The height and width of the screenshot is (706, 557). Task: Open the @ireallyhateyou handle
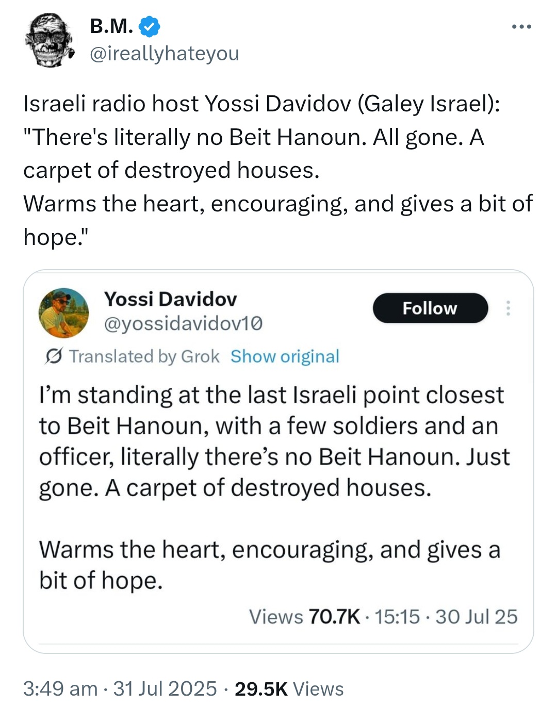(x=165, y=53)
